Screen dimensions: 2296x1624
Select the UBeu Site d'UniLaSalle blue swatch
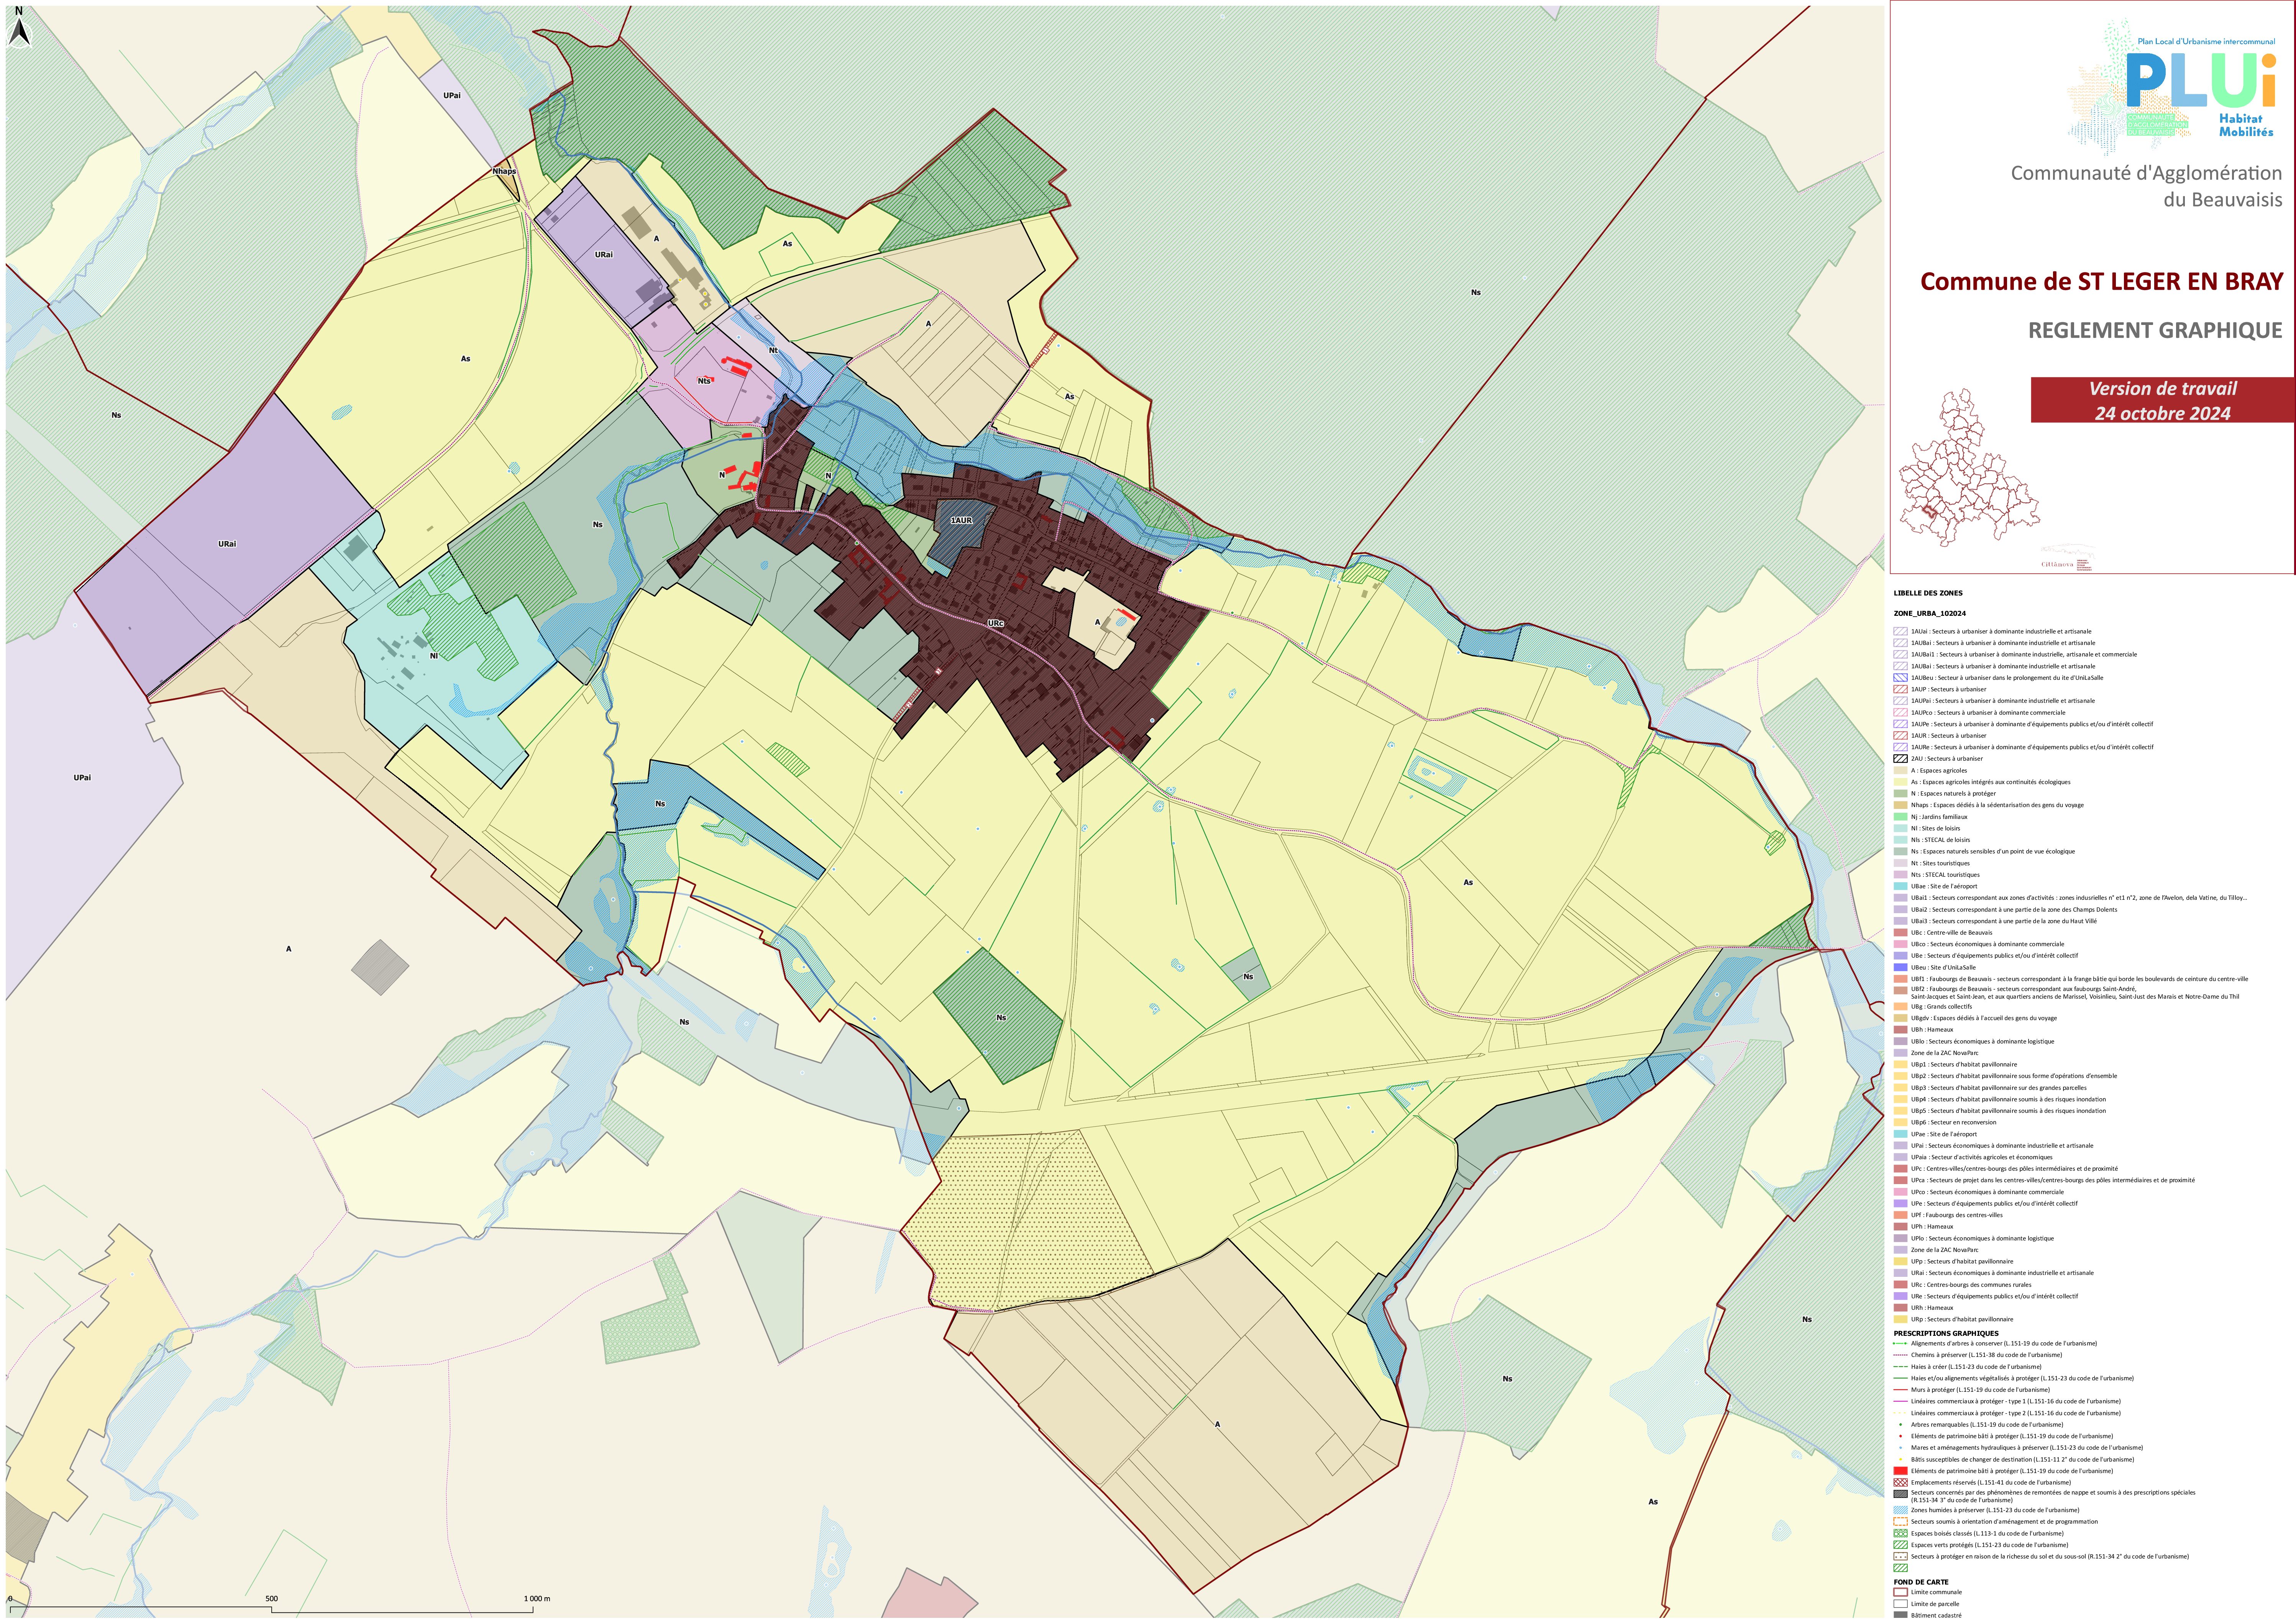tap(1901, 967)
